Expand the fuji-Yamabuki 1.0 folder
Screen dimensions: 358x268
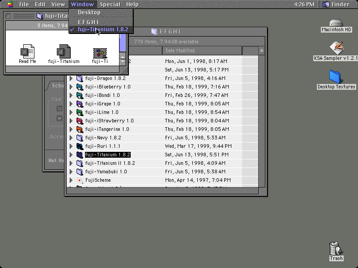click(x=71, y=172)
